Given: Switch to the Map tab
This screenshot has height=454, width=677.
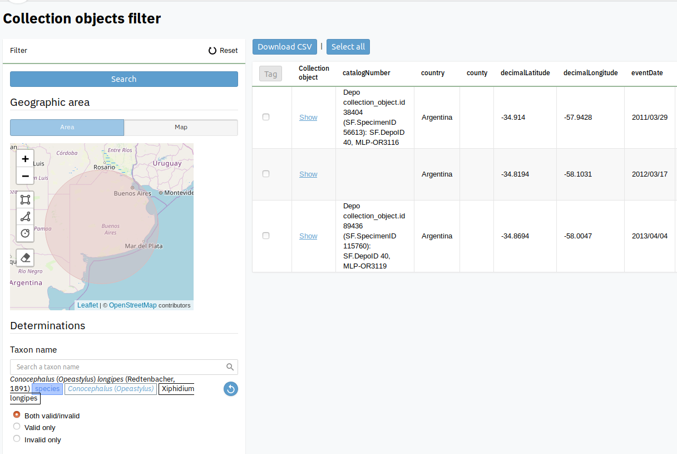Looking at the screenshot, I should [x=181, y=128].
